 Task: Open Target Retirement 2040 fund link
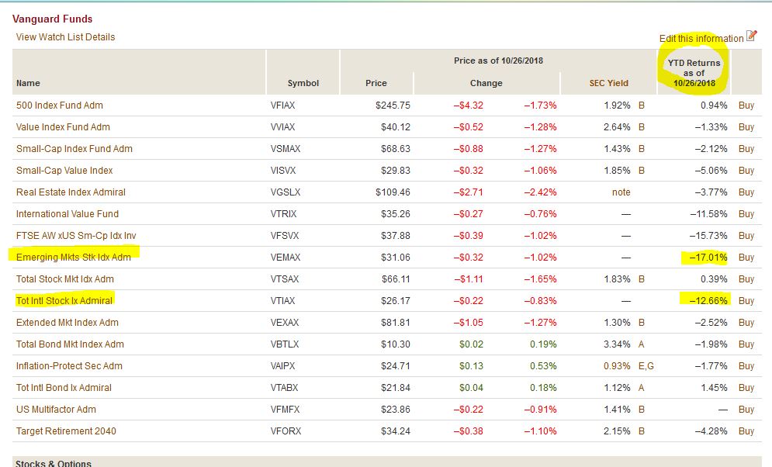[x=66, y=431]
